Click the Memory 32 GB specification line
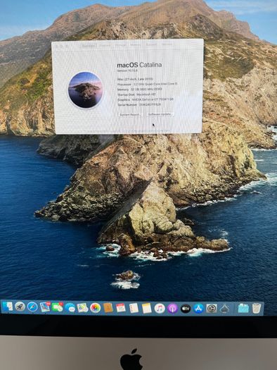Viewport: 277px width, 370px height. (140, 90)
